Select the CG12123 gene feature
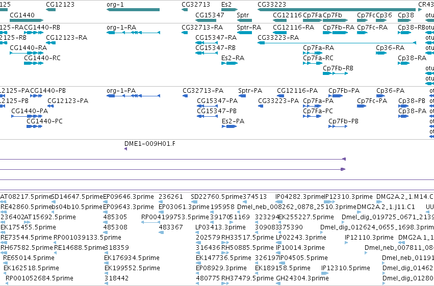434x286 pixels. 50,10
